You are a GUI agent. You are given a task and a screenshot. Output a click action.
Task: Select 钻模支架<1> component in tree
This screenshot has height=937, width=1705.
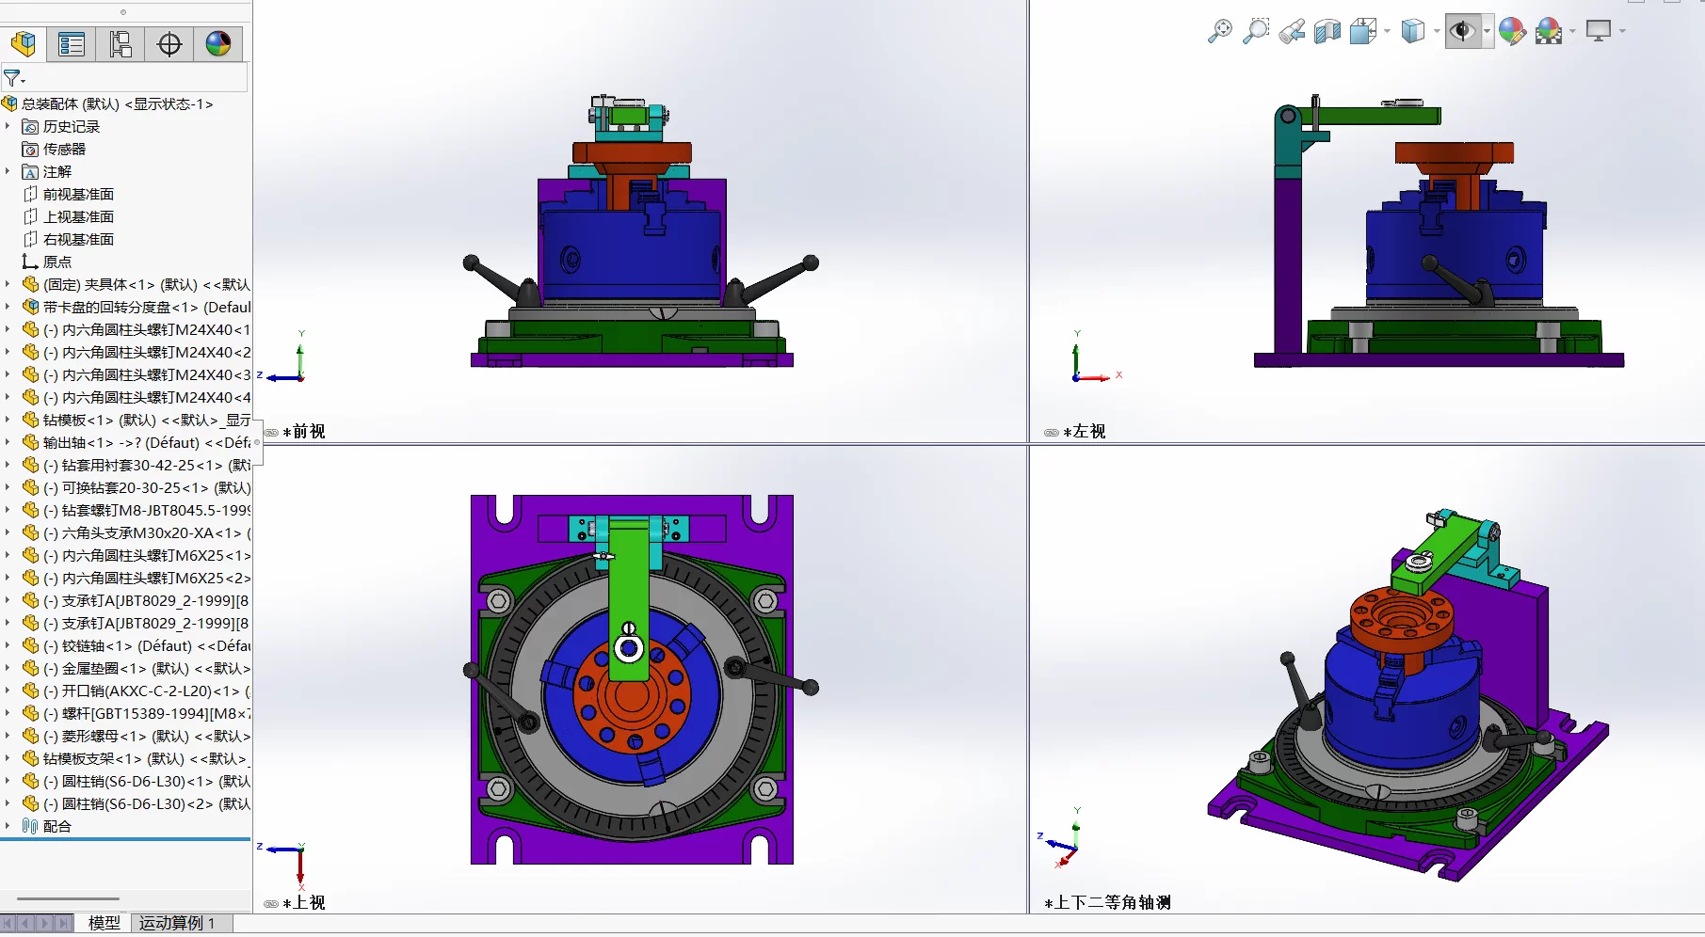coord(137,758)
